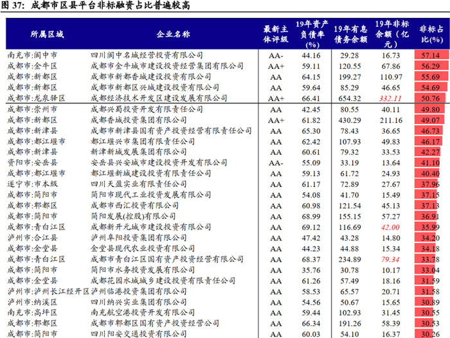
Task: Click the 42.27 ratio data bar
Action: pos(427,152)
